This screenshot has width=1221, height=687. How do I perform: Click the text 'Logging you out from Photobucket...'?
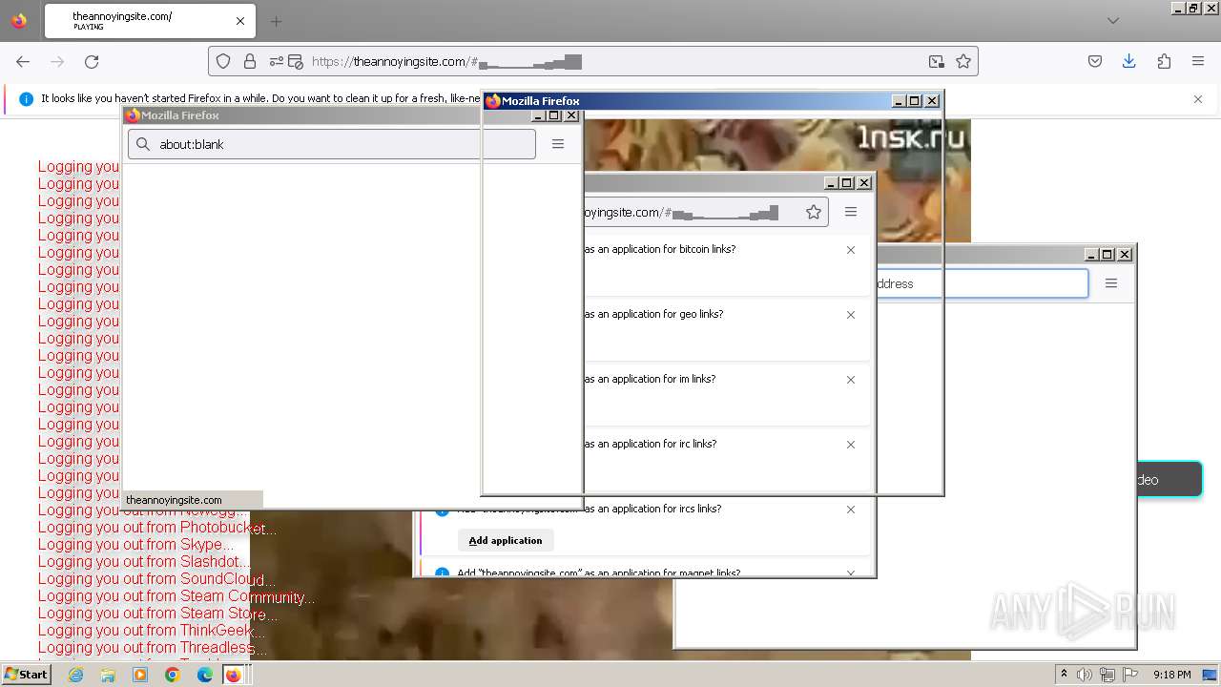pos(157,528)
